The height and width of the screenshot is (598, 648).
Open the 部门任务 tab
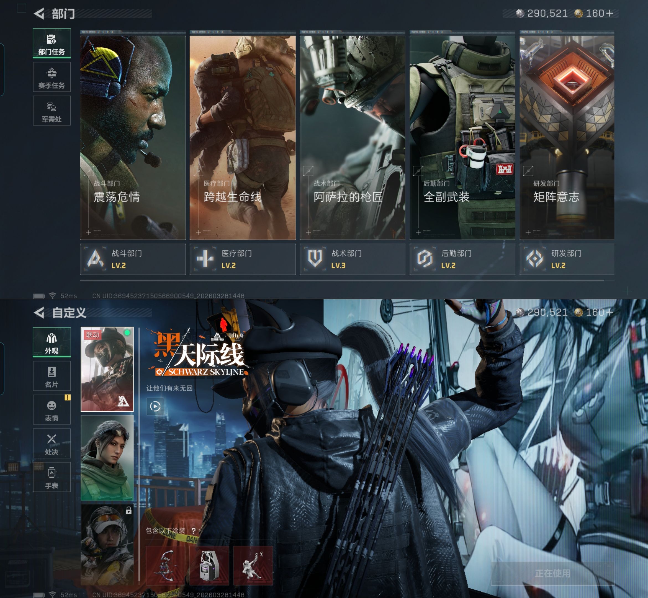(x=52, y=44)
